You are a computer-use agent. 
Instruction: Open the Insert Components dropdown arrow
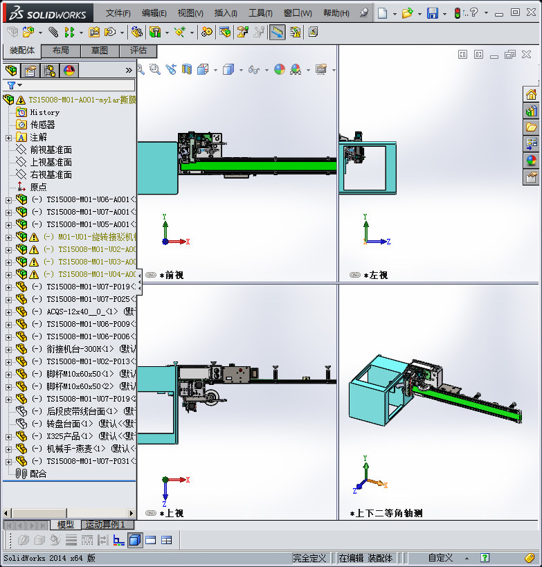(x=40, y=33)
